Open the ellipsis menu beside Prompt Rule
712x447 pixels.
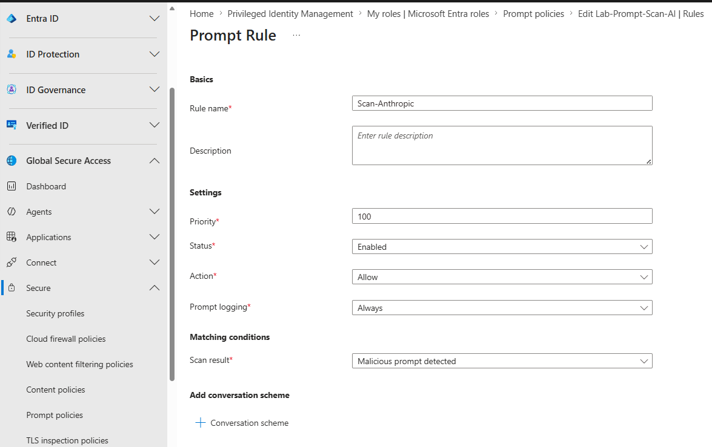point(296,35)
